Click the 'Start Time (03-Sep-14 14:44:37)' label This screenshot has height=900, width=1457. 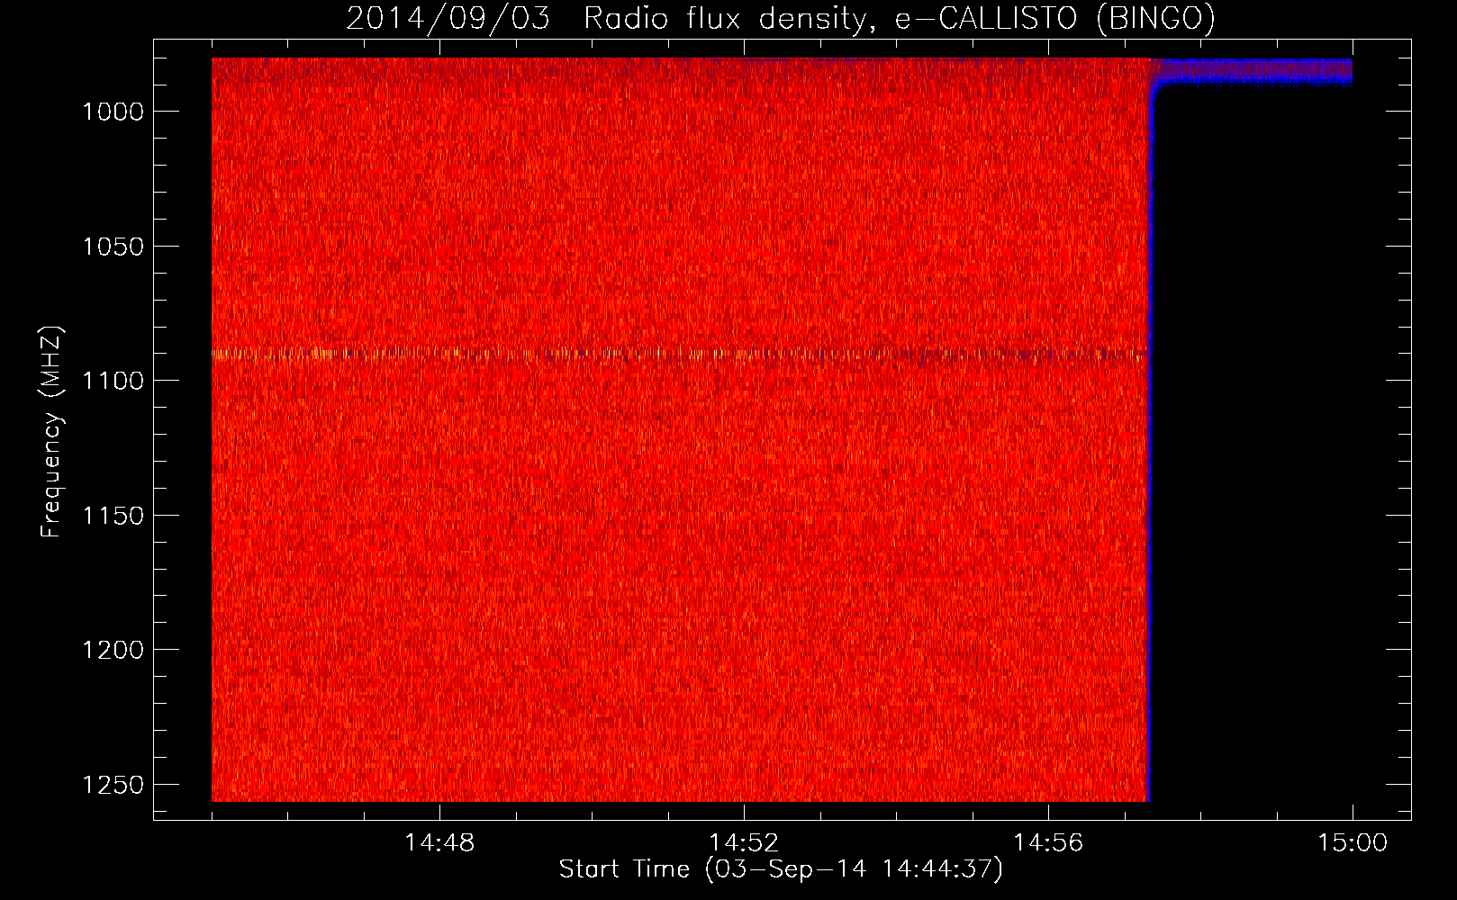(x=780, y=869)
